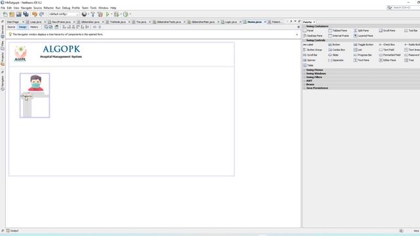Select the Table component in the palette

(x=308, y=66)
